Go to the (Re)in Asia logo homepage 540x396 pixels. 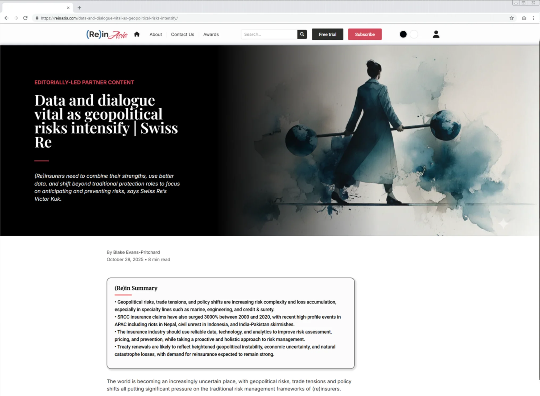107,35
